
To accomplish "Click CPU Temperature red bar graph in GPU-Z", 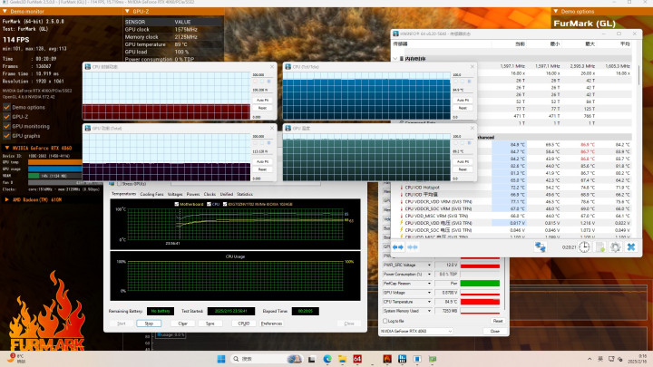I will pyautogui.click(x=480, y=302).
